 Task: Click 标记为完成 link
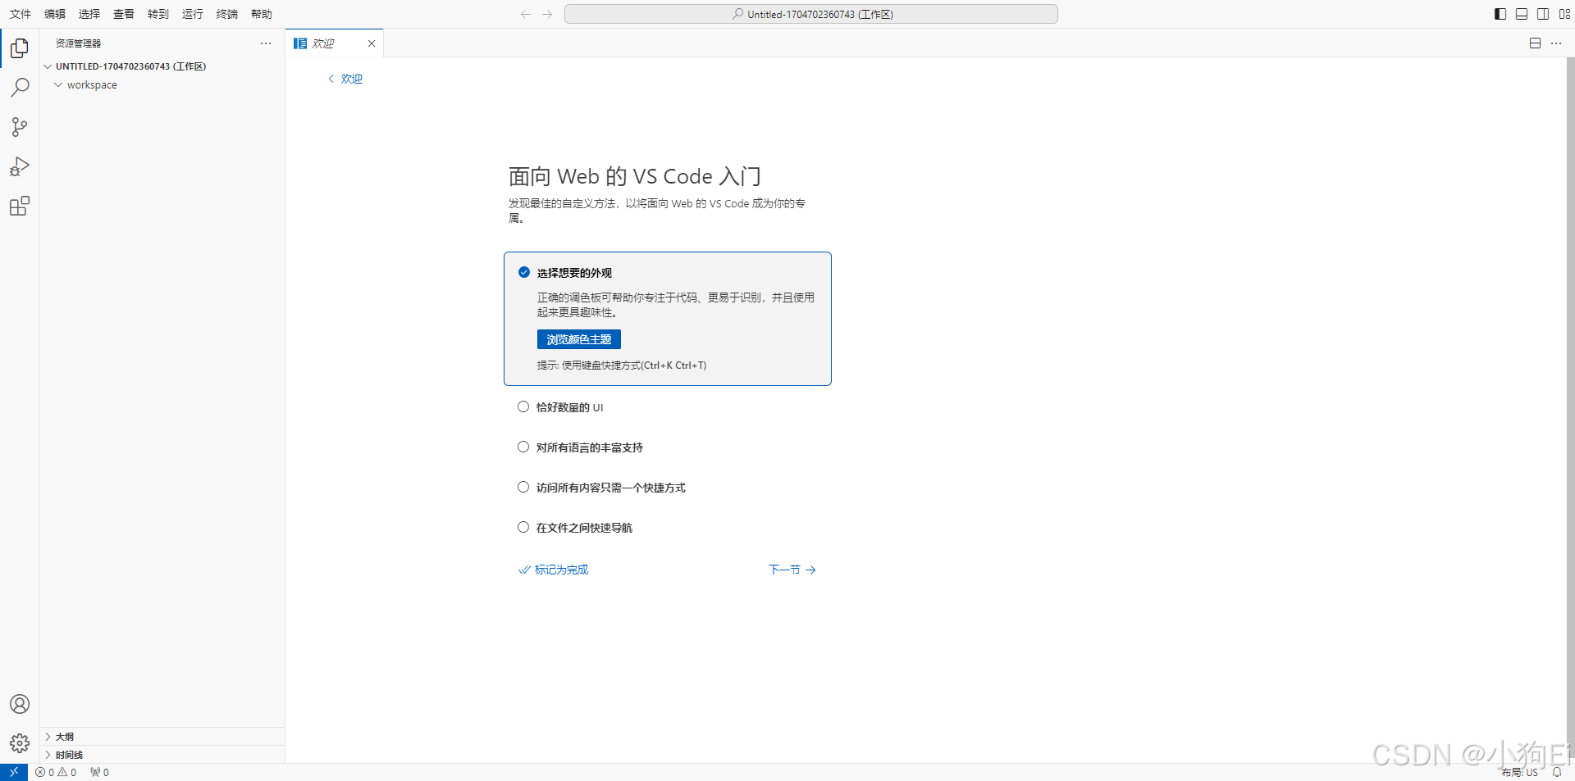coord(554,570)
